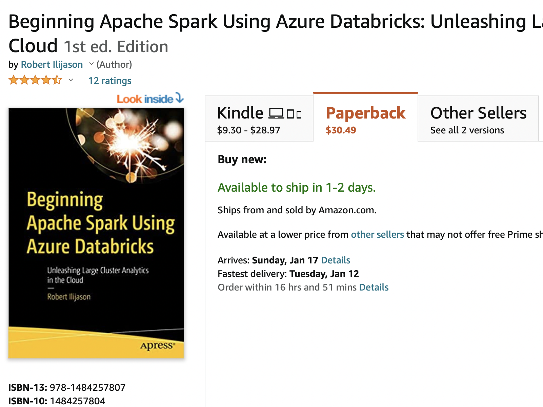Image resolution: width=543 pixels, height=407 pixels.
Task: Click the Look inside text label
Action: pyautogui.click(x=145, y=99)
